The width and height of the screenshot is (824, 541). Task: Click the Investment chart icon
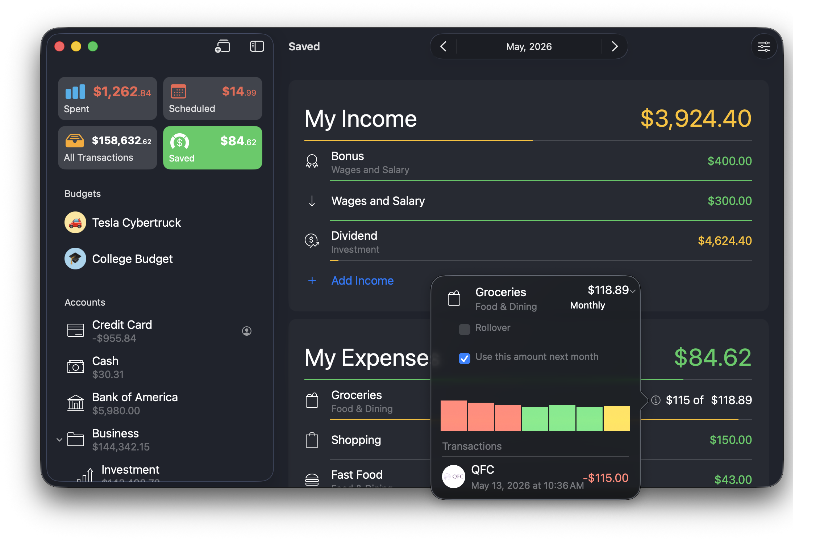(x=86, y=474)
